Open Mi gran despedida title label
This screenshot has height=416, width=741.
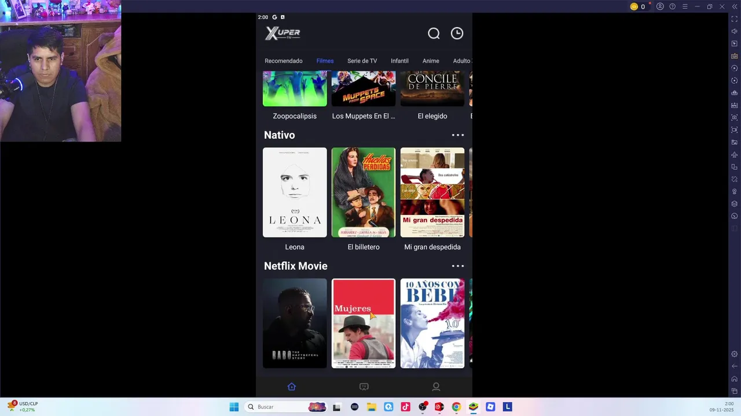[x=432, y=247]
